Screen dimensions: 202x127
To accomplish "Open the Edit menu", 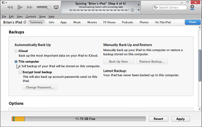I will [11, 17].
